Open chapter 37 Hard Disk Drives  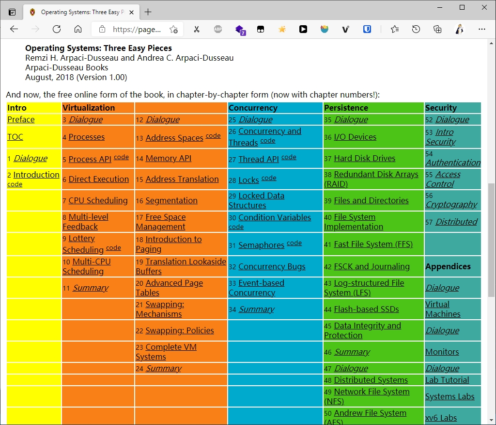(364, 158)
